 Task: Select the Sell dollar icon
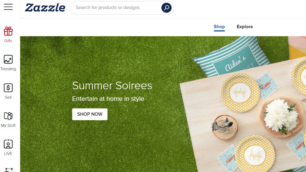pyautogui.click(x=8, y=88)
